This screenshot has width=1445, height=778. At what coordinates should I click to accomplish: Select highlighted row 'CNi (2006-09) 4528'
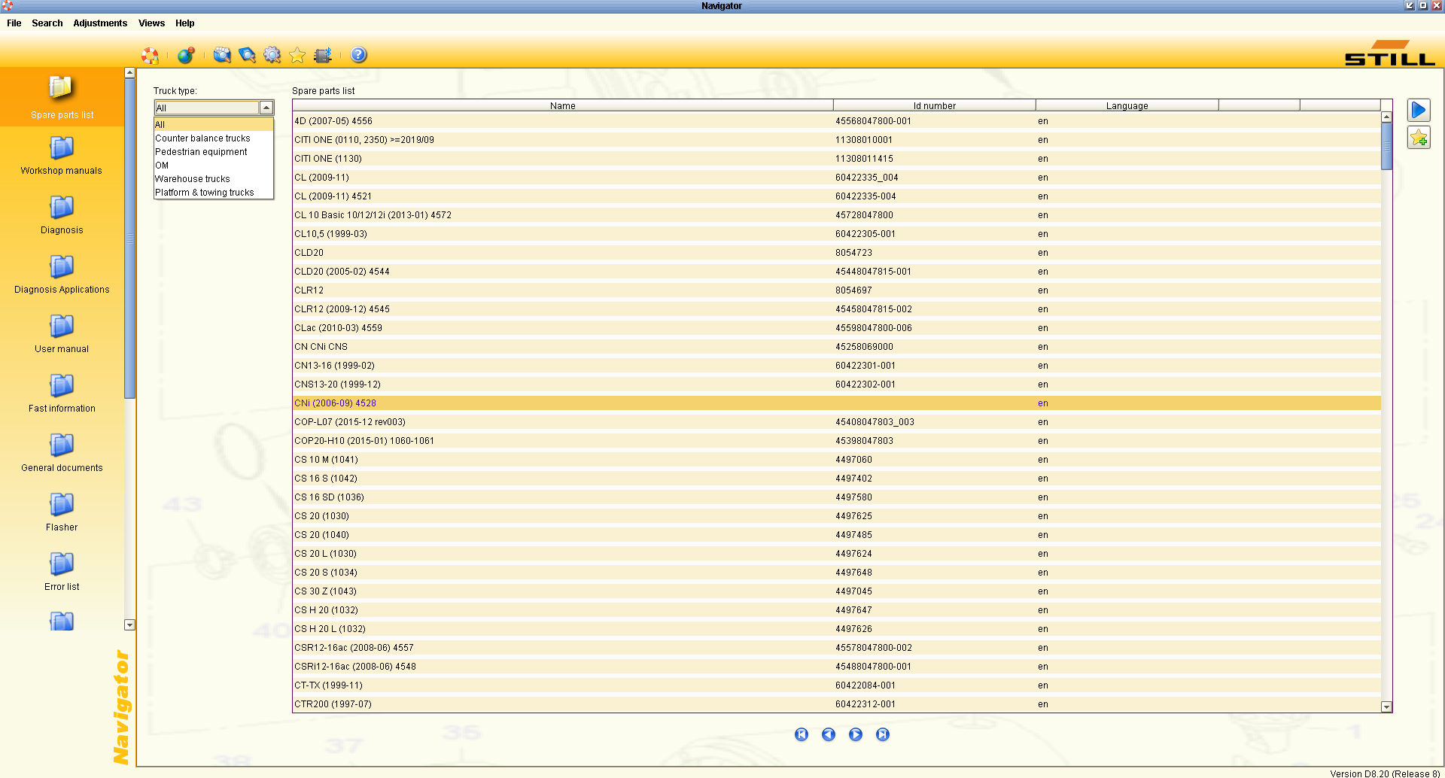click(837, 403)
